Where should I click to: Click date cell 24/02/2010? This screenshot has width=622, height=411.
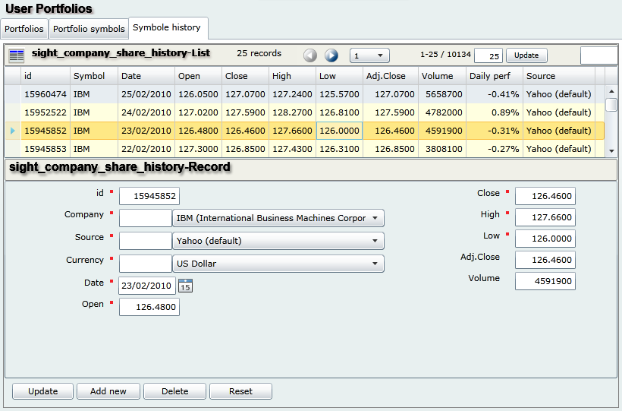pos(146,112)
